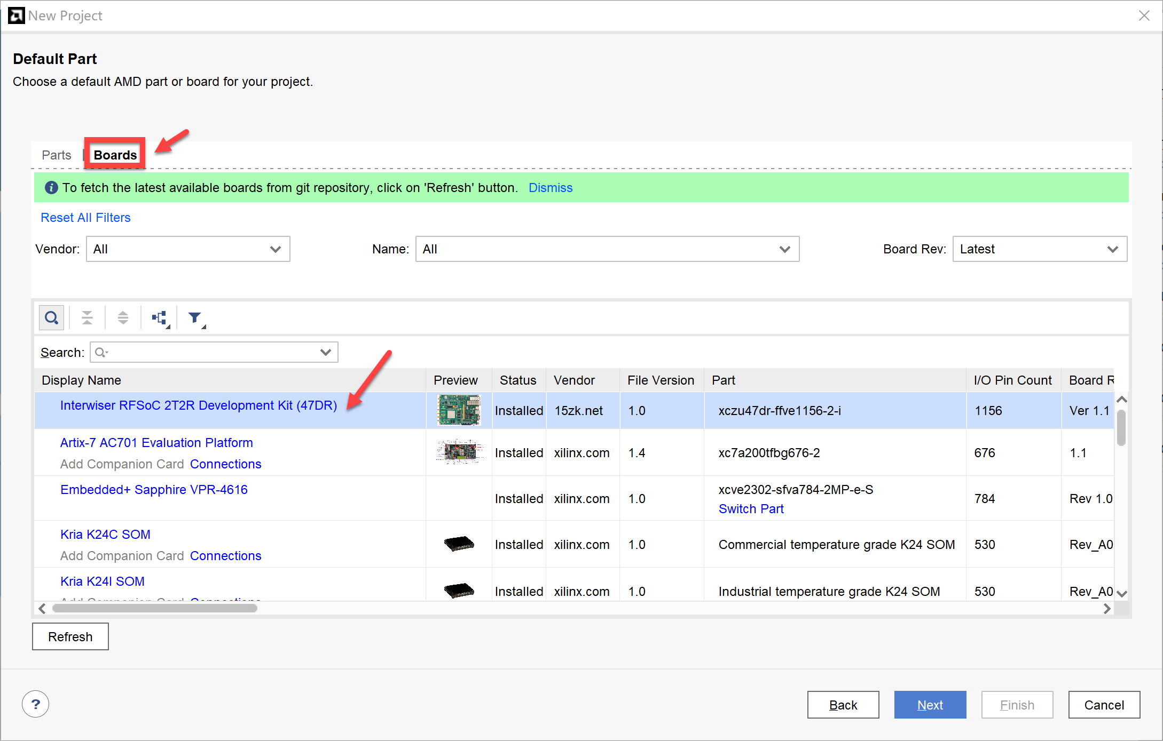Viewport: 1163px width, 741px height.
Task: Click the info icon in green banner
Action: tap(51, 188)
